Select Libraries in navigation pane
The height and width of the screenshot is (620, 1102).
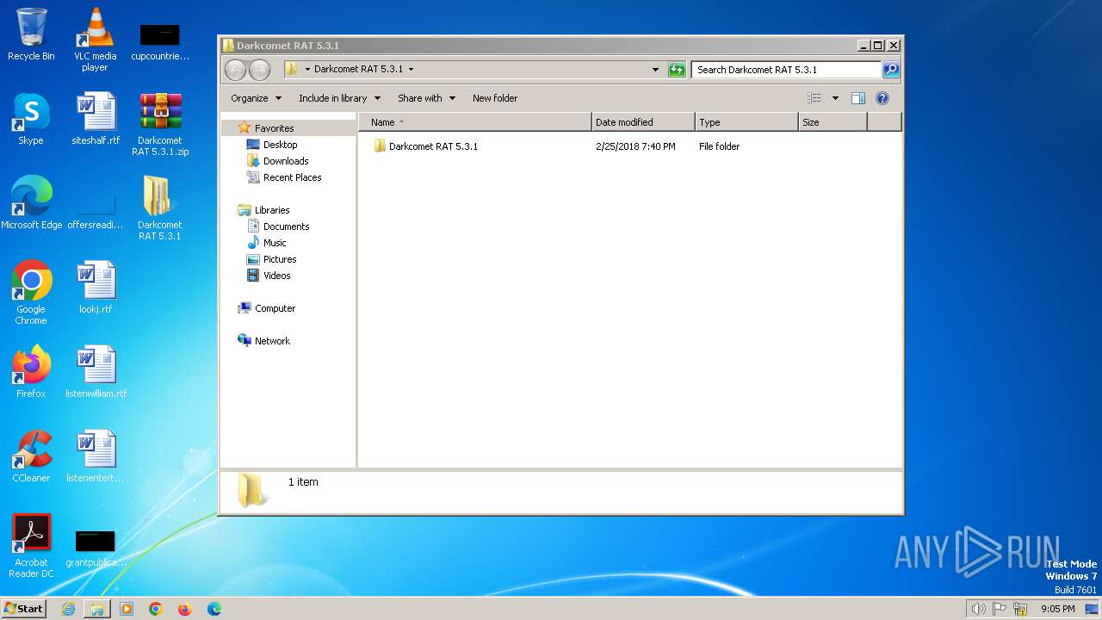click(271, 210)
